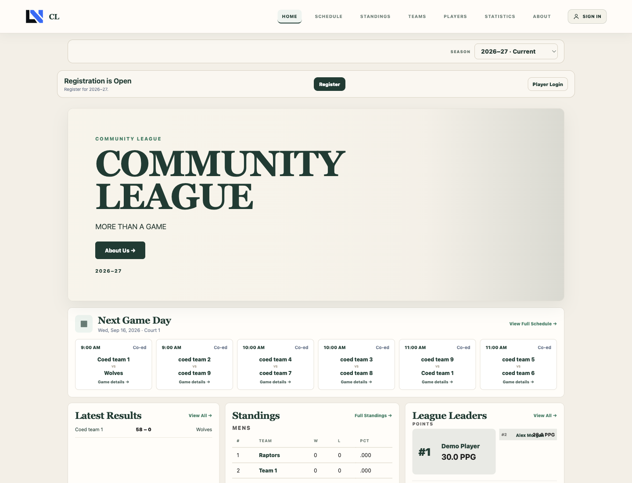Click the Raptors team in Standings
Viewport: 632px width, 483px height.
click(x=269, y=455)
